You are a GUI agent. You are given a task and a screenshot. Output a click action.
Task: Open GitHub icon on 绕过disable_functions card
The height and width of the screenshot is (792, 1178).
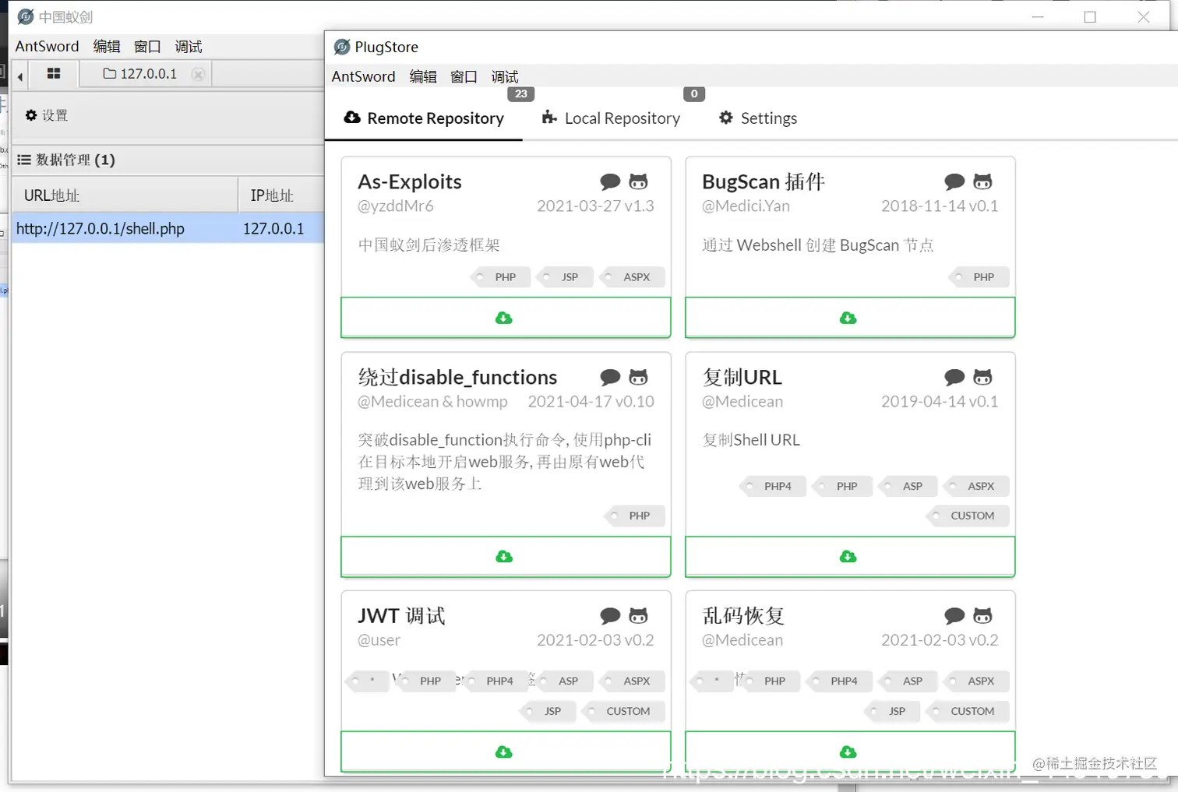pos(638,378)
